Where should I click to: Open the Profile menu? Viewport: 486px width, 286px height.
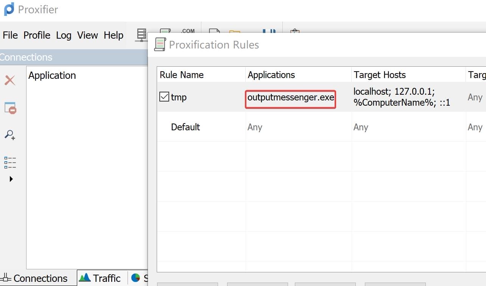pyautogui.click(x=37, y=35)
